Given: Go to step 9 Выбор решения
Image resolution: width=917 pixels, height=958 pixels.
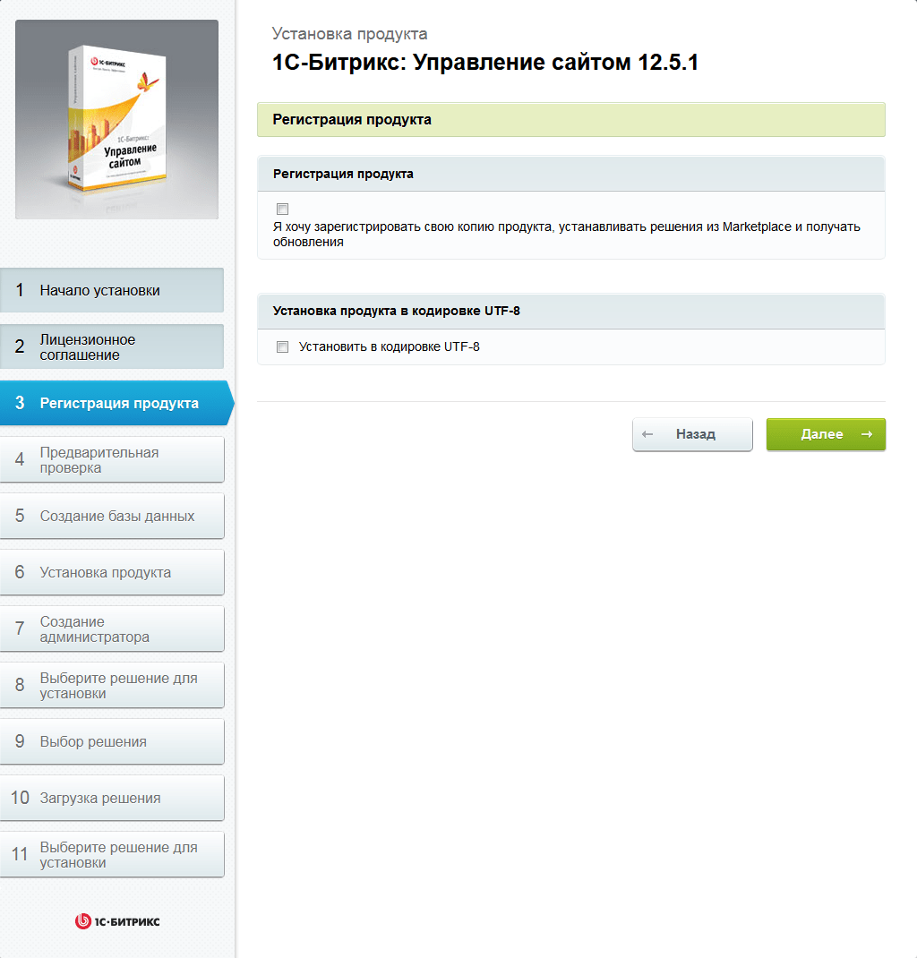Looking at the screenshot, I should pyautogui.click(x=112, y=741).
